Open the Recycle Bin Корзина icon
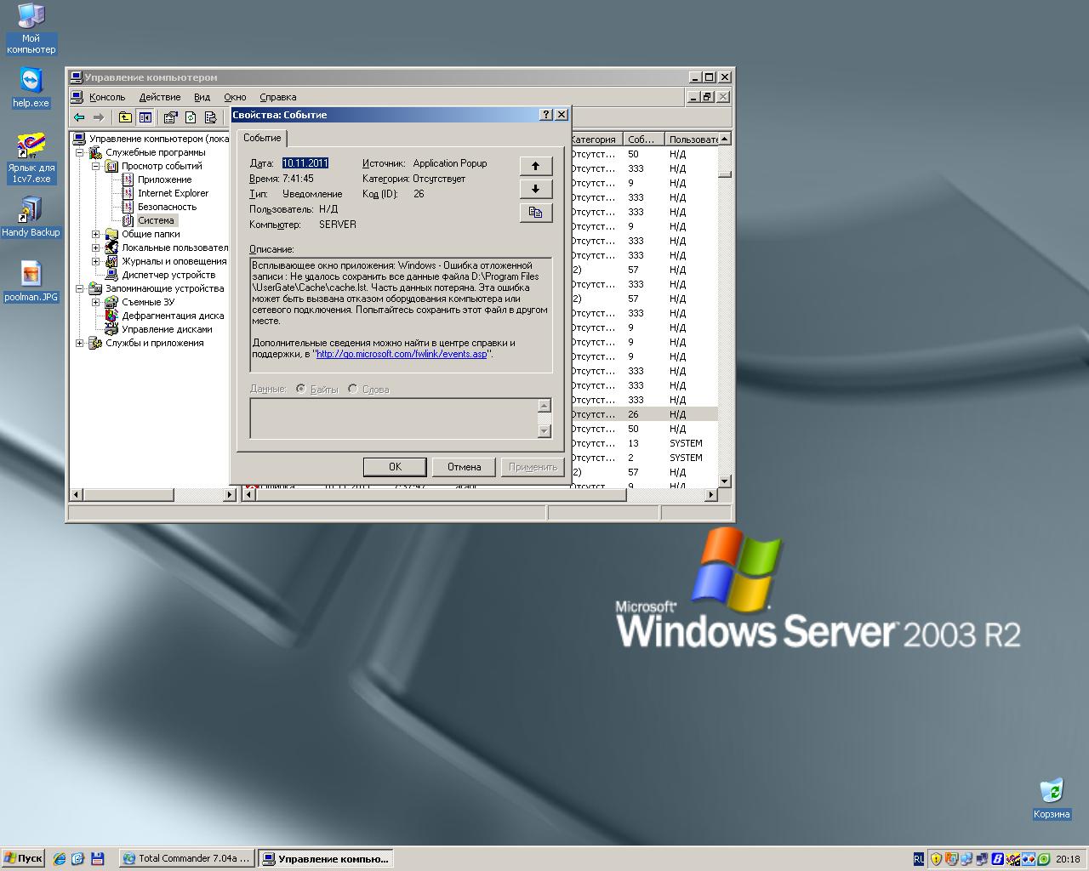The width and height of the screenshot is (1089, 871). (1052, 791)
